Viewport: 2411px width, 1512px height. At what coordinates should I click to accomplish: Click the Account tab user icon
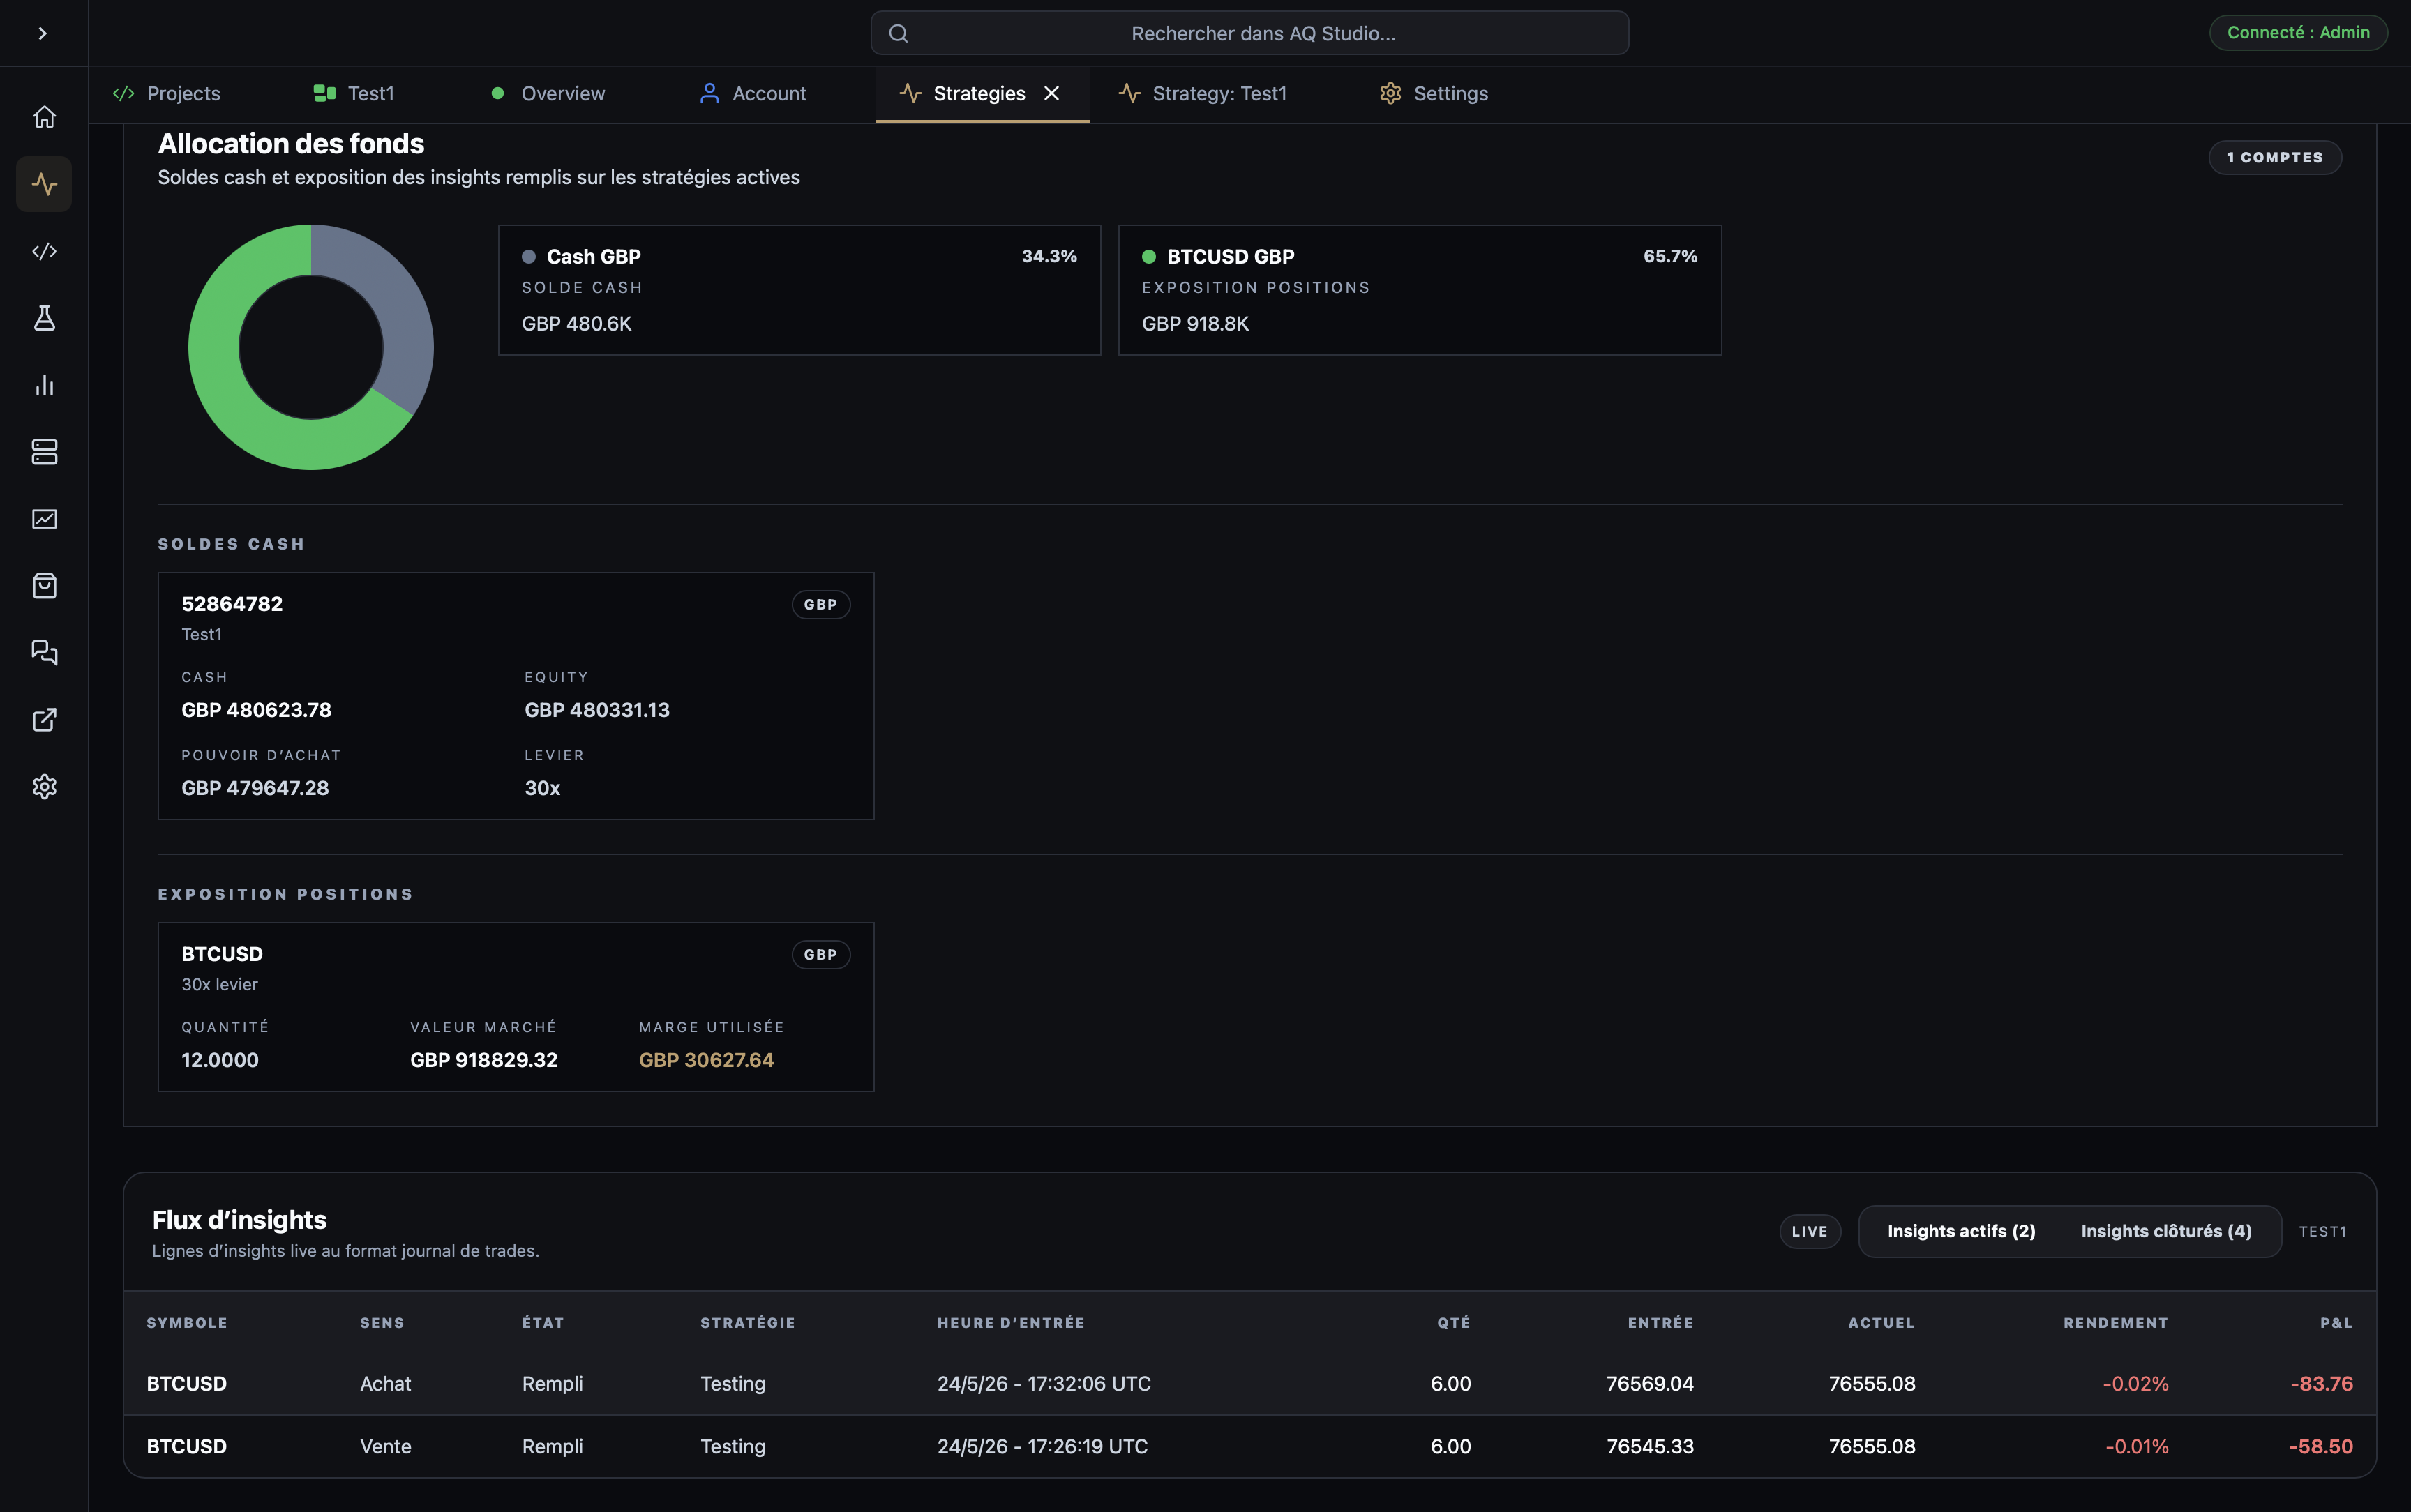click(709, 93)
